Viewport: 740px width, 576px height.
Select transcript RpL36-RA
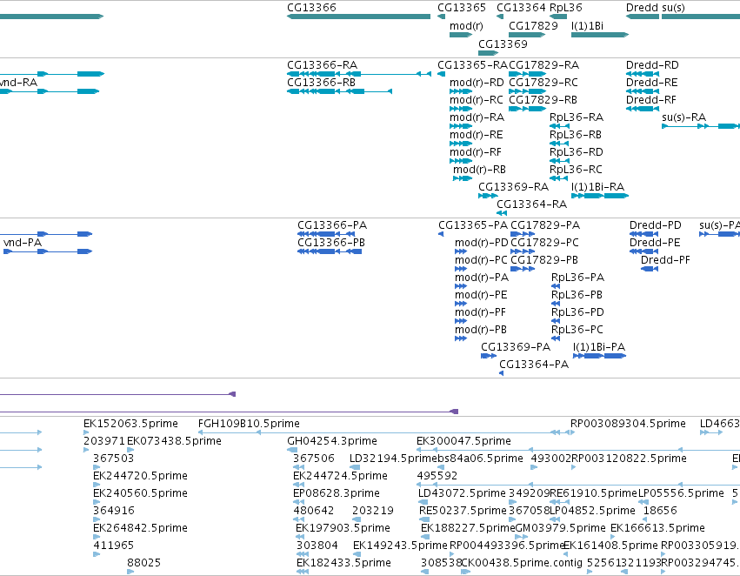(x=577, y=117)
